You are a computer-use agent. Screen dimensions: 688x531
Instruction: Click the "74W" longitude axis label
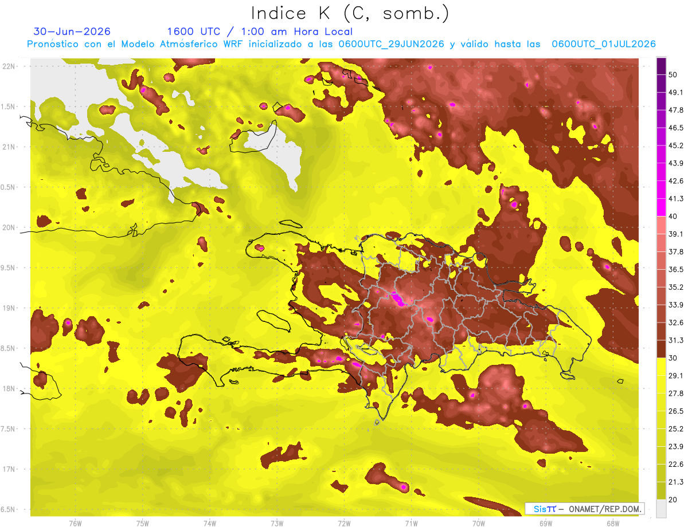[x=210, y=524]
